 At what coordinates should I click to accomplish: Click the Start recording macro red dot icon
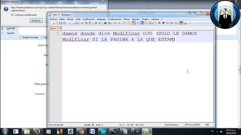point(159,23)
